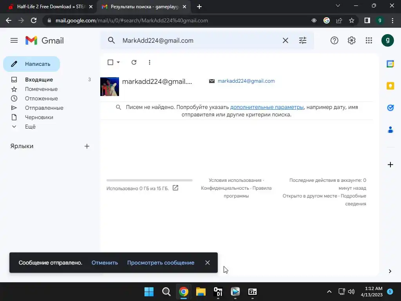Screen dimensions: 401x301
Task: Open the дополнительные параметры link
Action: coord(267,107)
